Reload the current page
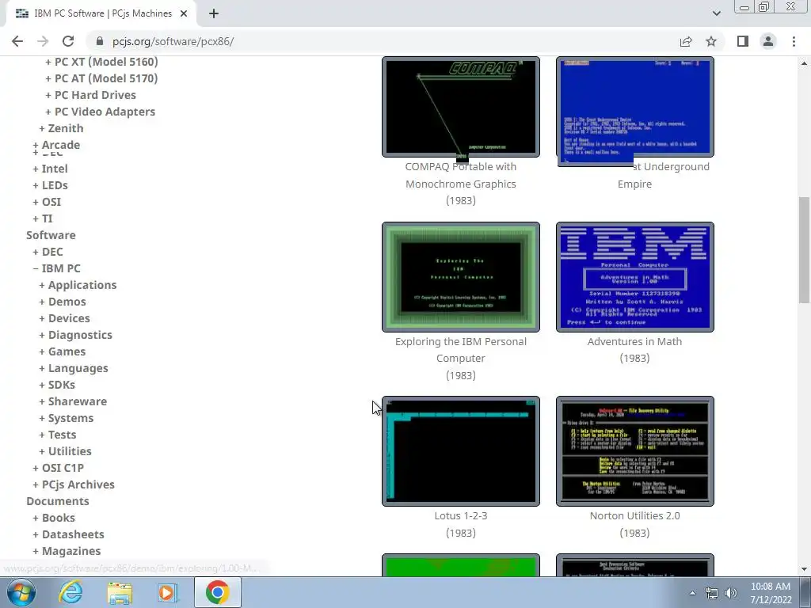811x608 pixels. pos(68,41)
